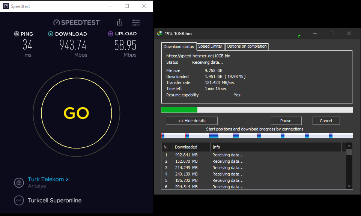Screen dimensions: 361x216
Task: Click the connections progress segment bar
Action: pos(257,136)
